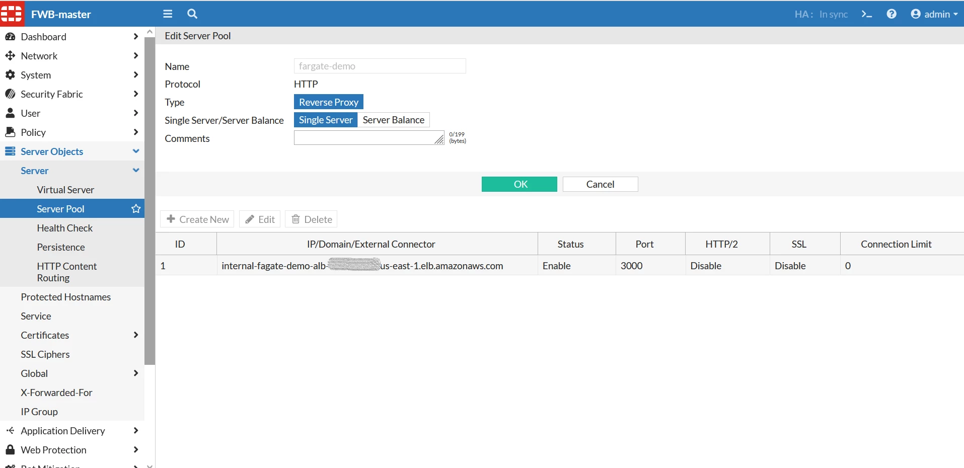Expand the Network menu chevron
The width and height of the screenshot is (964, 468).
(135, 56)
